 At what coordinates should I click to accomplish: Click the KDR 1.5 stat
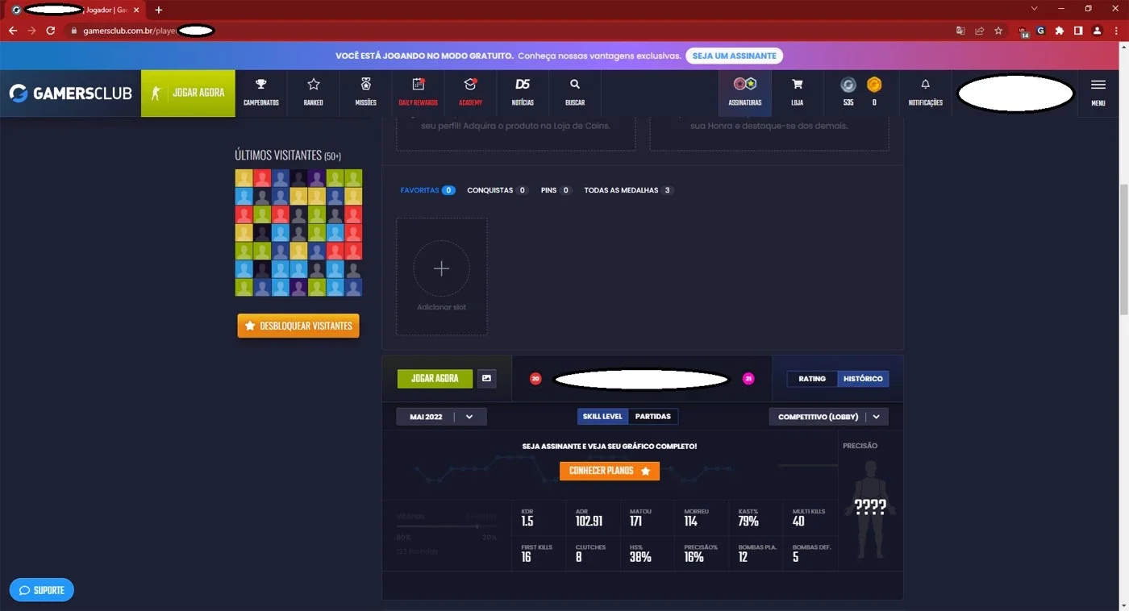(x=538, y=517)
